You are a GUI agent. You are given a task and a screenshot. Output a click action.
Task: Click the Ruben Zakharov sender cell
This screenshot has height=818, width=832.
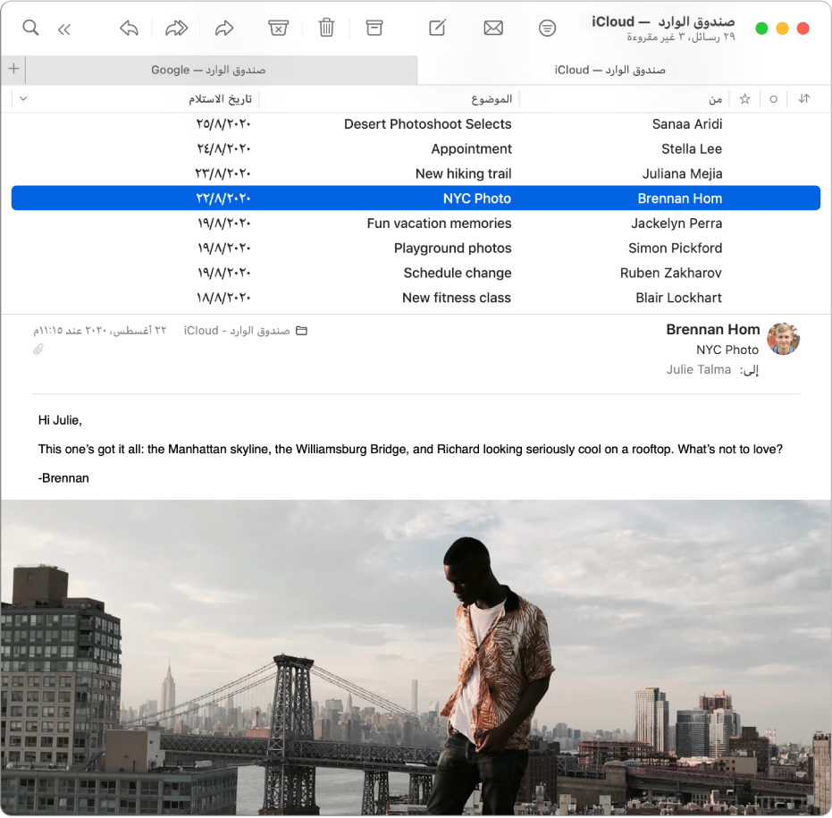pos(670,274)
